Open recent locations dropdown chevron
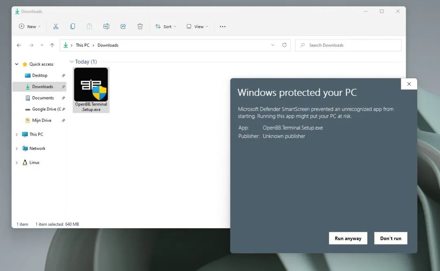Screen dimensions: 440x271 [42, 45]
